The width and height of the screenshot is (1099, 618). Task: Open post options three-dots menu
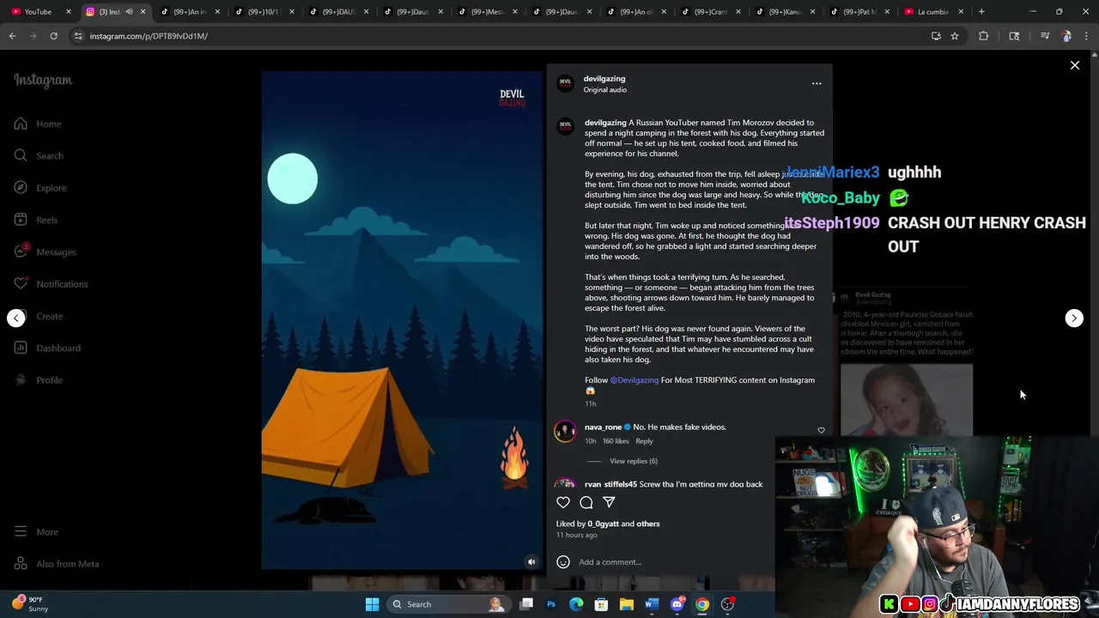817,83
